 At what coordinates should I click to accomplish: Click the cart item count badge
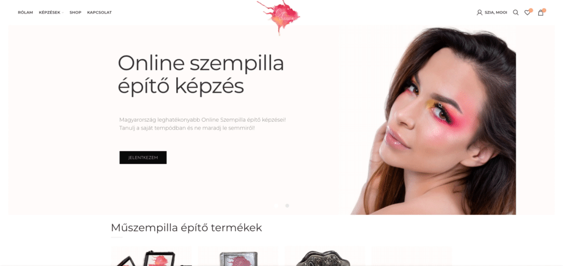[x=544, y=11]
